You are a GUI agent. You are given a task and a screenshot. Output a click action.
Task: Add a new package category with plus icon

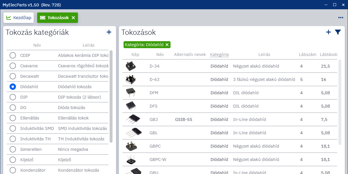(x=109, y=32)
